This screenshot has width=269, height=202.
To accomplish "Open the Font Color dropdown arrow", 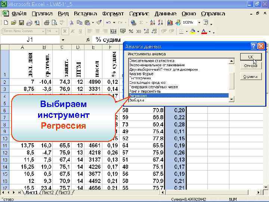I will pos(210,31).
